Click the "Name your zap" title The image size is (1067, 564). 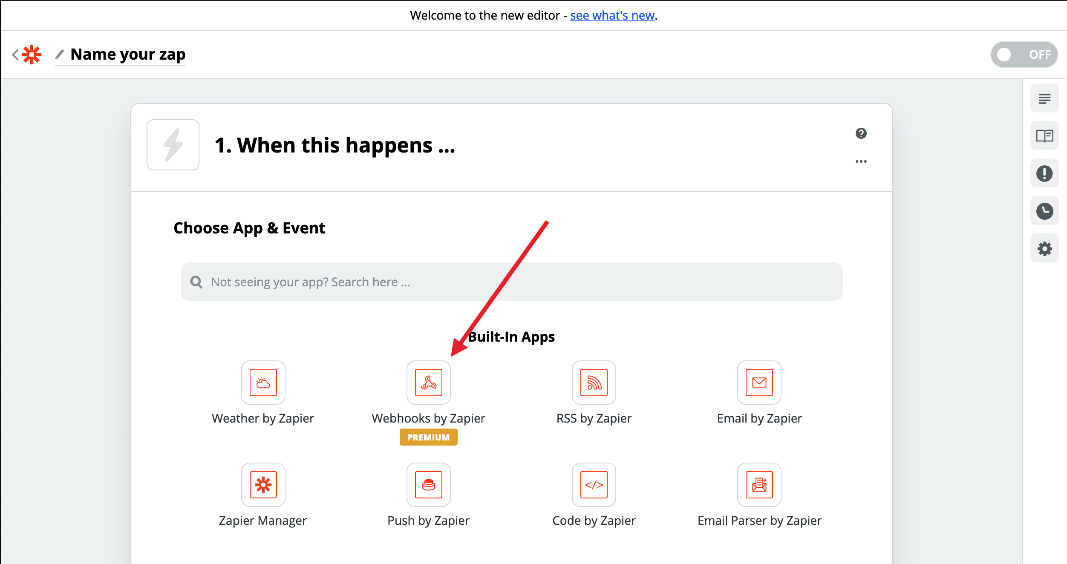point(128,55)
